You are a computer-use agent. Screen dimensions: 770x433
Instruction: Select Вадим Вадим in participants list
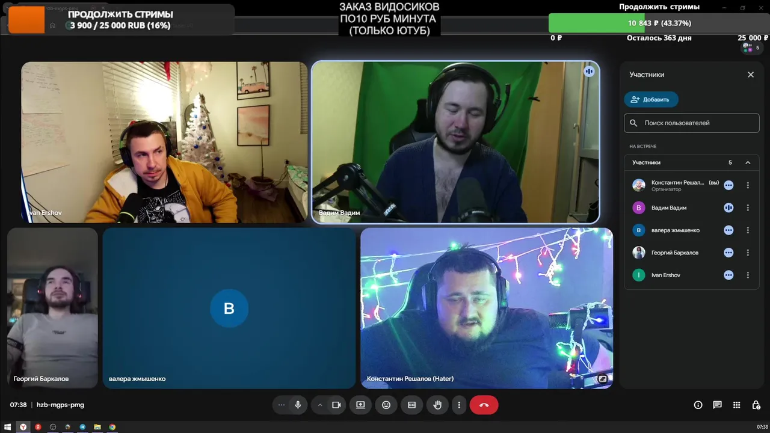tap(692, 207)
